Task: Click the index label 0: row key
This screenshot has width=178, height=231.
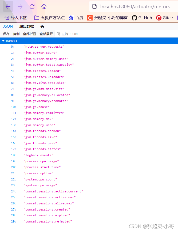Action: (13, 47)
